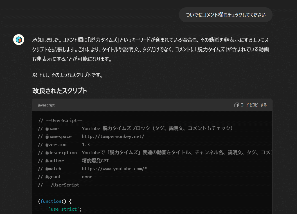Viewport: 297px width, 214px height.
Task: Click the opening // ==UserScript== comment line
Action: click(60, 120)
